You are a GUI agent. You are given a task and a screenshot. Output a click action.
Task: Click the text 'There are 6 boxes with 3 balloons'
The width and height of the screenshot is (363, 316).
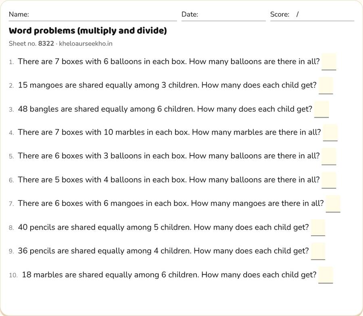tap(80, 156)
